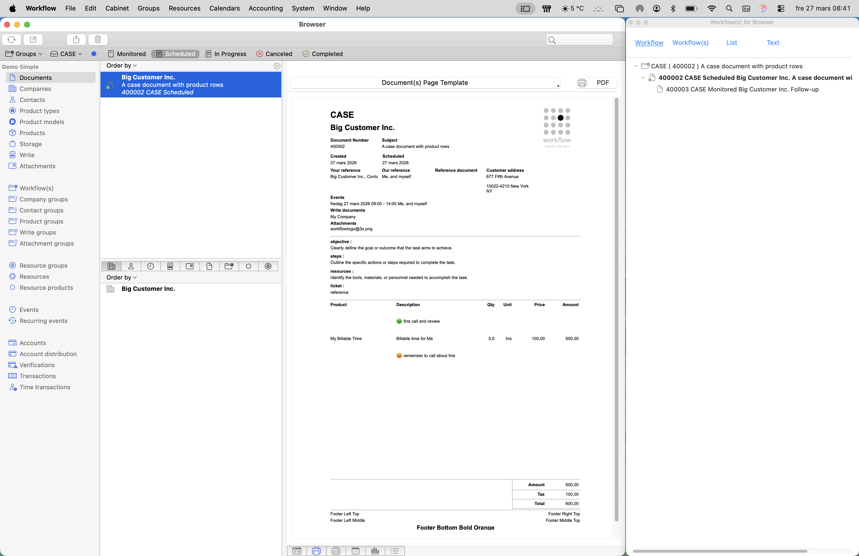The image size is (859, 556).
Task: Select the paperclip attachments tab icon
Action: [189, 266]
